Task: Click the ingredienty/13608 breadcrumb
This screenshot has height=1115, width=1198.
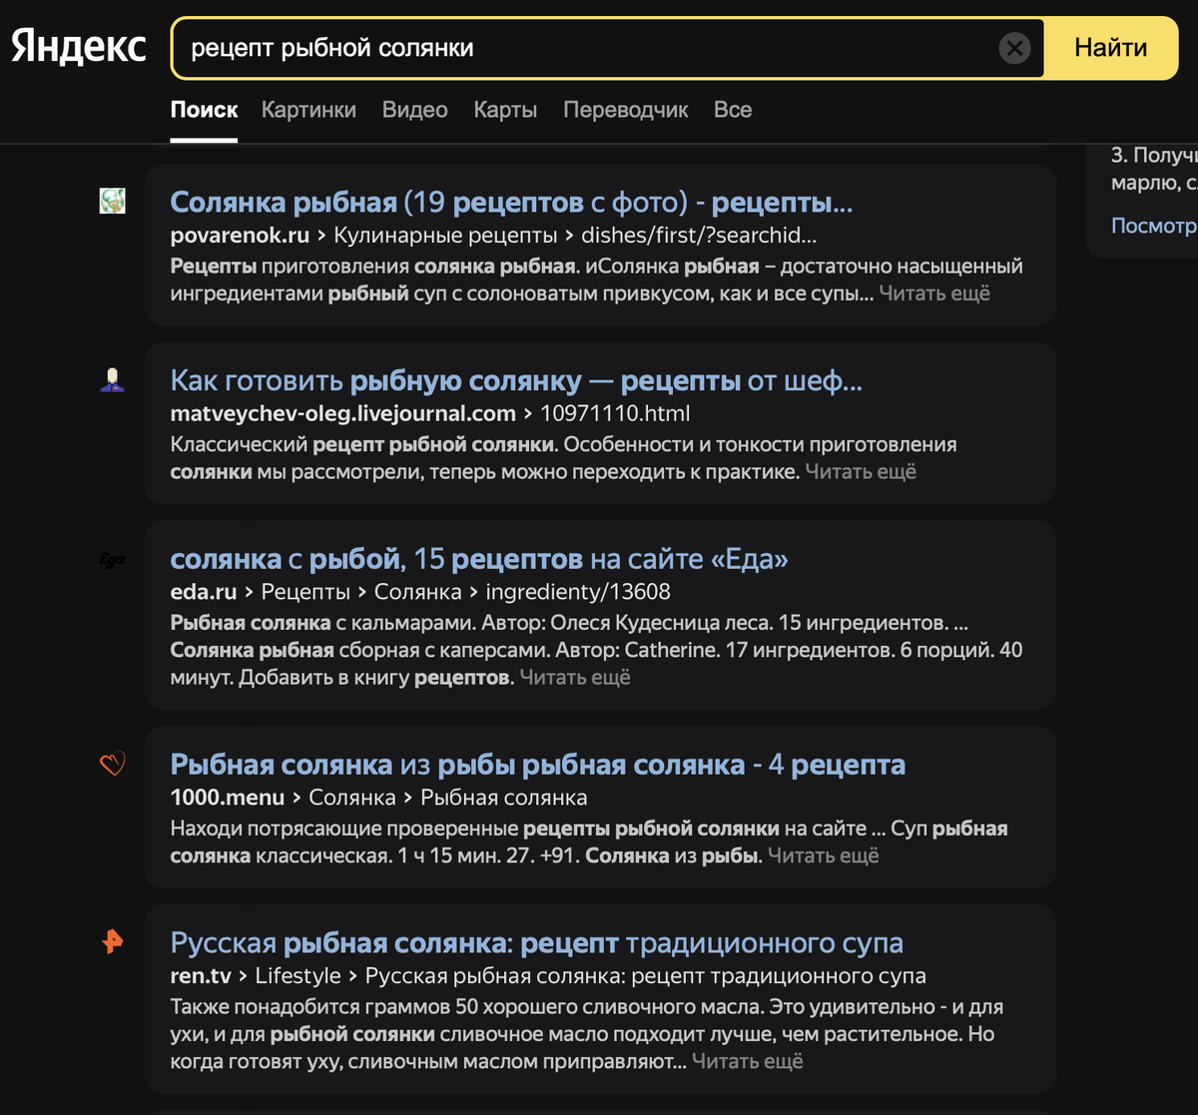Action: (578, 592)
